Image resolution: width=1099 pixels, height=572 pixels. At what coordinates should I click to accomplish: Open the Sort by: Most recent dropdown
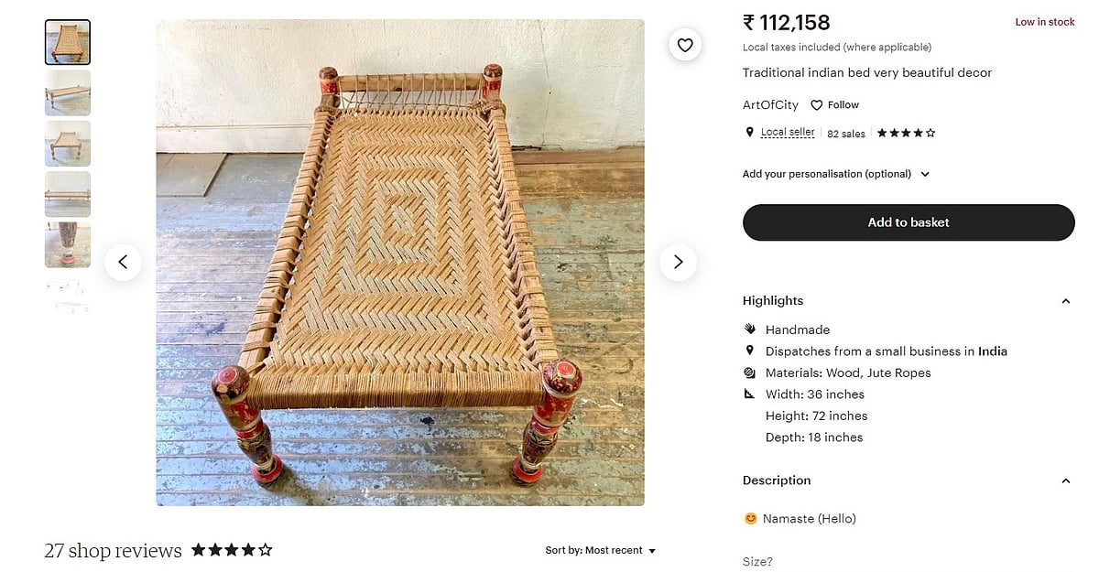601,550
